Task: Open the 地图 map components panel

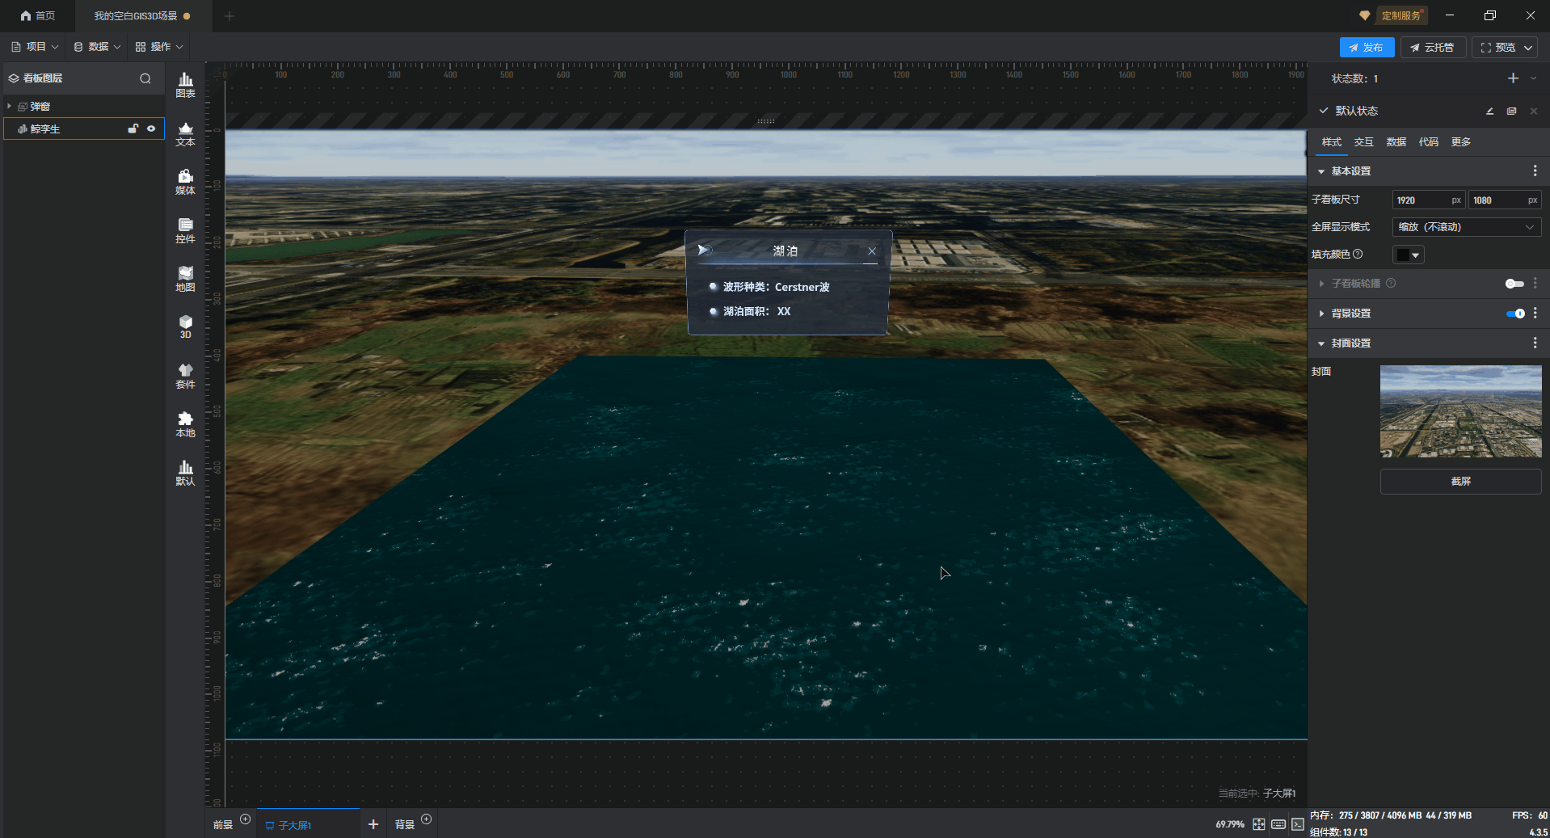Action: pyautogui.click(x=185, y=279)
